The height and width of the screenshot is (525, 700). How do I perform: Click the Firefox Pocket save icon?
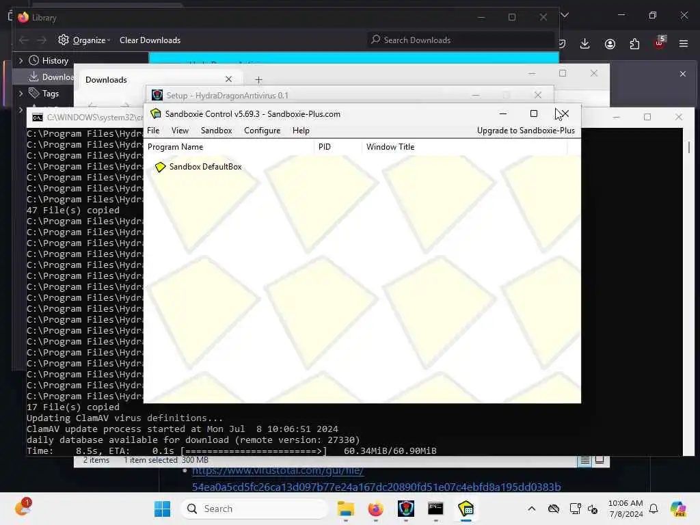click(562, 44)
